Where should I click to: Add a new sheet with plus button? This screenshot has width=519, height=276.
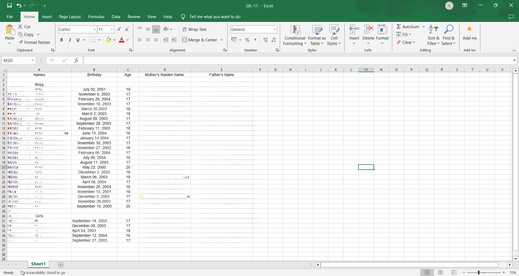[61, 265]
